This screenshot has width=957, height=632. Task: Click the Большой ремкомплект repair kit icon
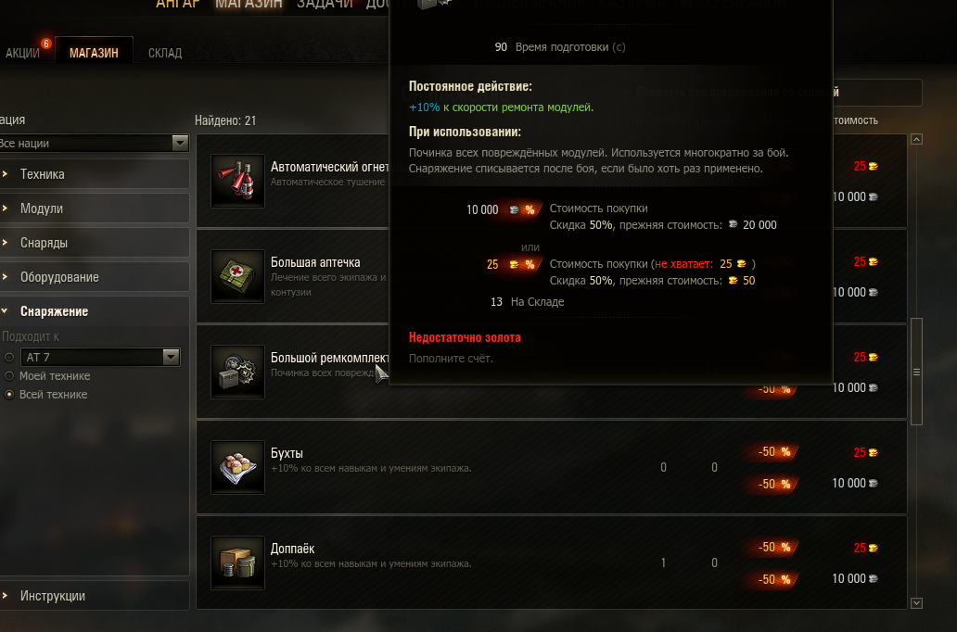tap(237, 373)
